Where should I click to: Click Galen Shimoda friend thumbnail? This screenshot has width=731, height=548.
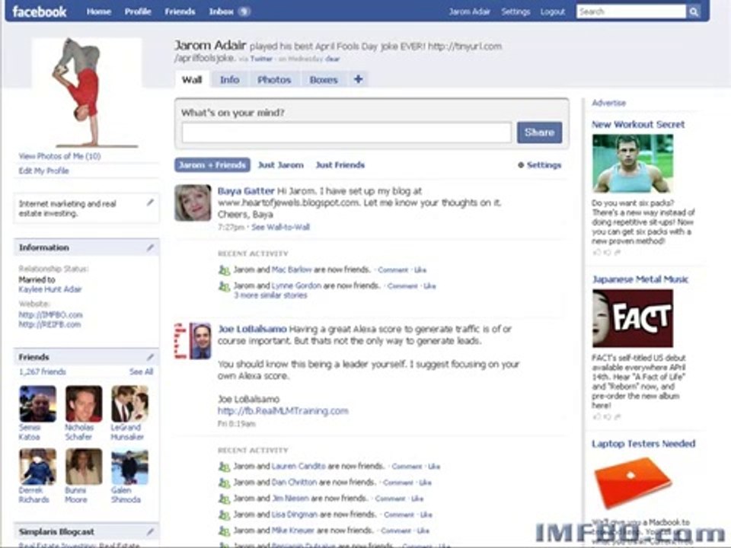(x=129, y=467)
